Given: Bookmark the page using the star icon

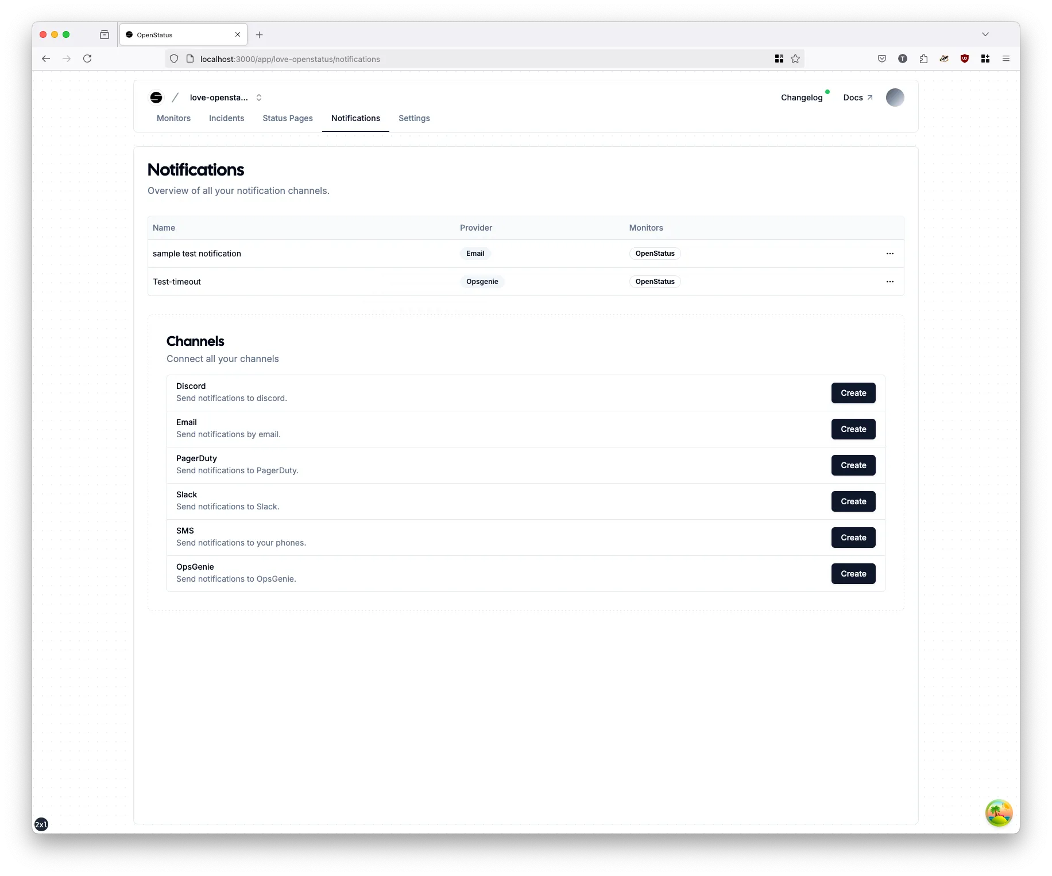Looking at the screenshot, I should click(795, 59).
